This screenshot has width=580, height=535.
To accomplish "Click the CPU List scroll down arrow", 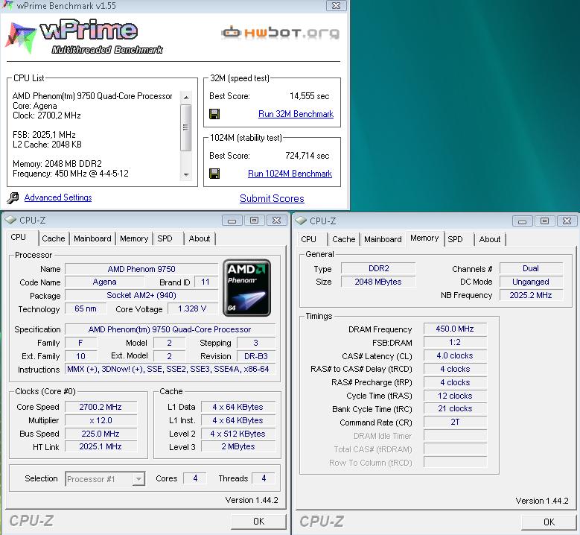I will coord(186,174).
